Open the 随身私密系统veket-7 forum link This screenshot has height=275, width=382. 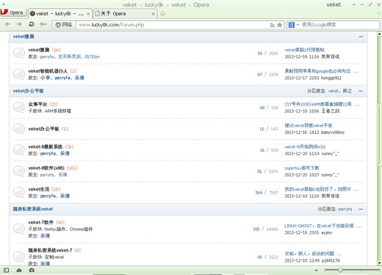50,250
